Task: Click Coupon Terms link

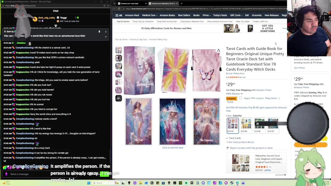Action: click(230, 102)
